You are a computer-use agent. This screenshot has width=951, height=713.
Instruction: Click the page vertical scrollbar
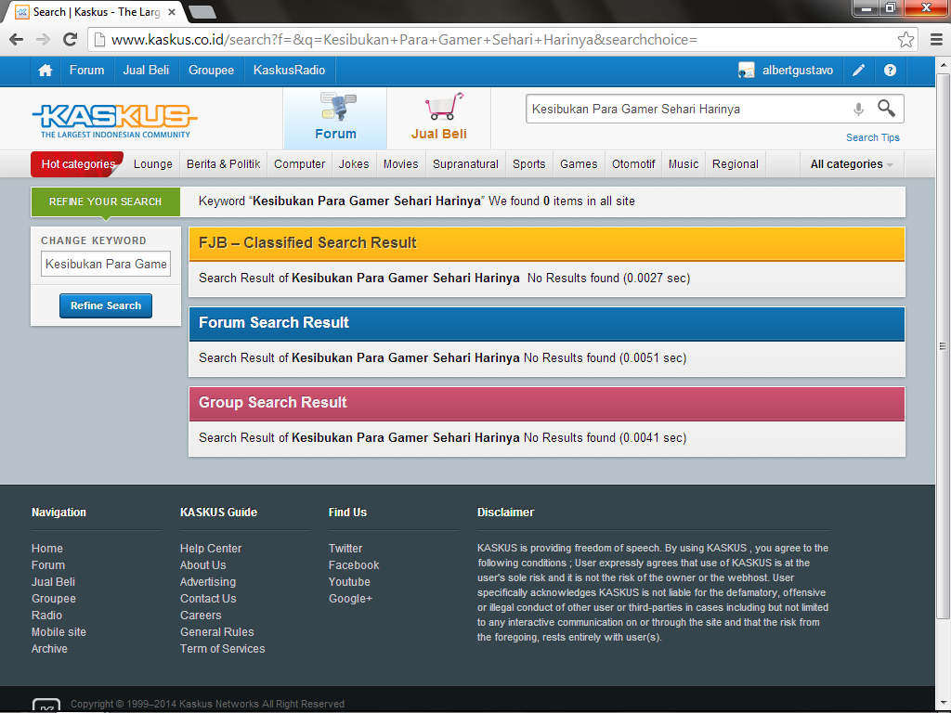(x=943, y=345)
